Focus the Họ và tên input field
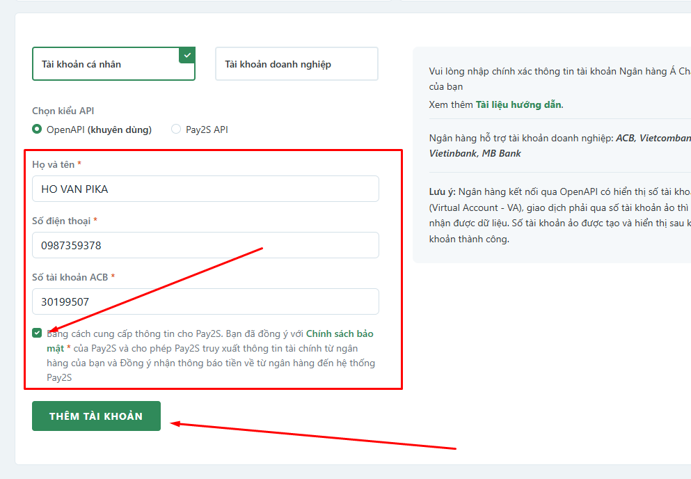Screen dimensions: 691x479 (205, 189)
